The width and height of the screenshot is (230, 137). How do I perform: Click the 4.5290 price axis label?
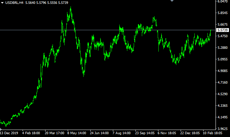[223, 94]
